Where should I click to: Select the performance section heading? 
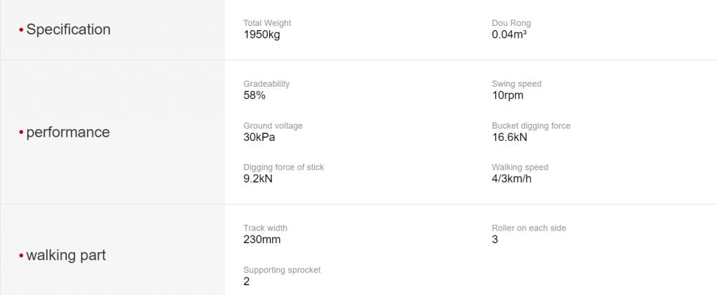pos(68,132)
